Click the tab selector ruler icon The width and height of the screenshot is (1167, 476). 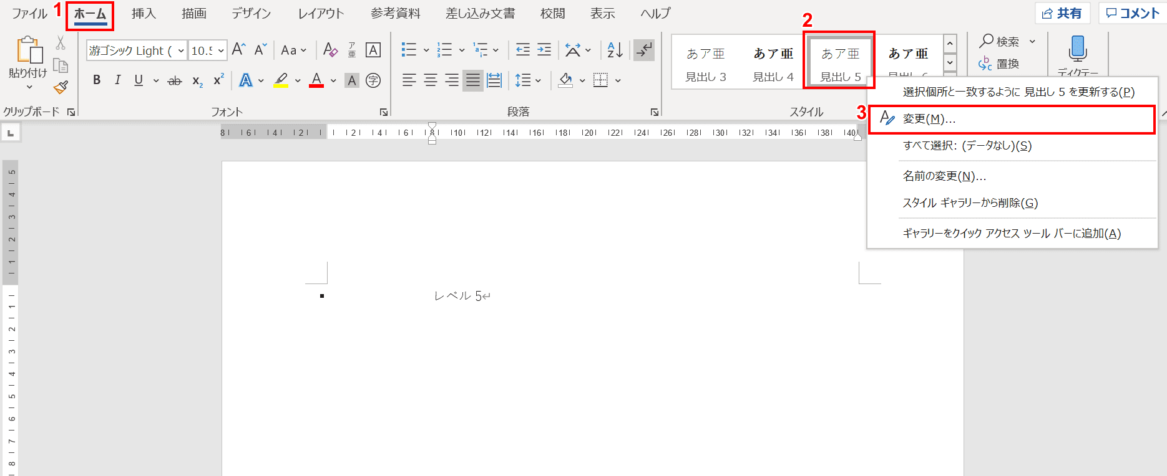(11, 133)
